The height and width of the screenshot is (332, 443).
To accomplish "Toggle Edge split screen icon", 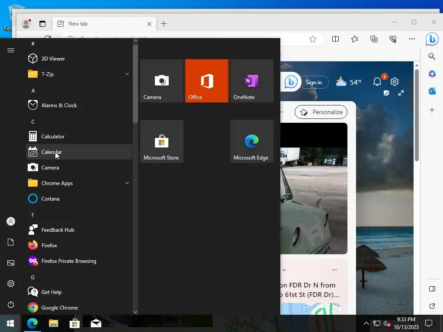I will coord(335,39).
